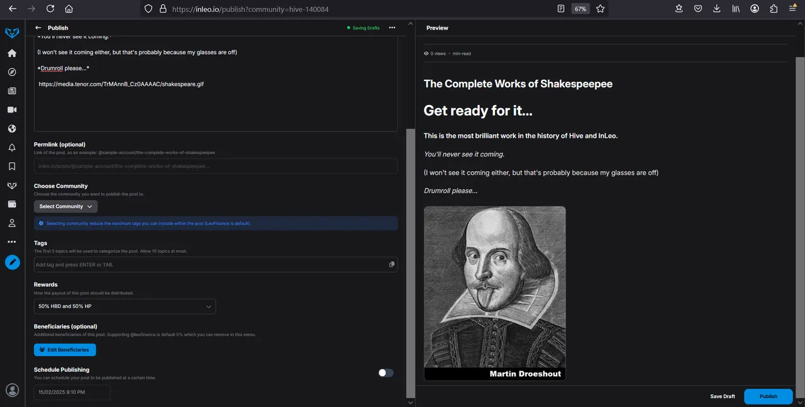Reload the page
The height and width of the screenshot is (407, 805).
point(50,9)
